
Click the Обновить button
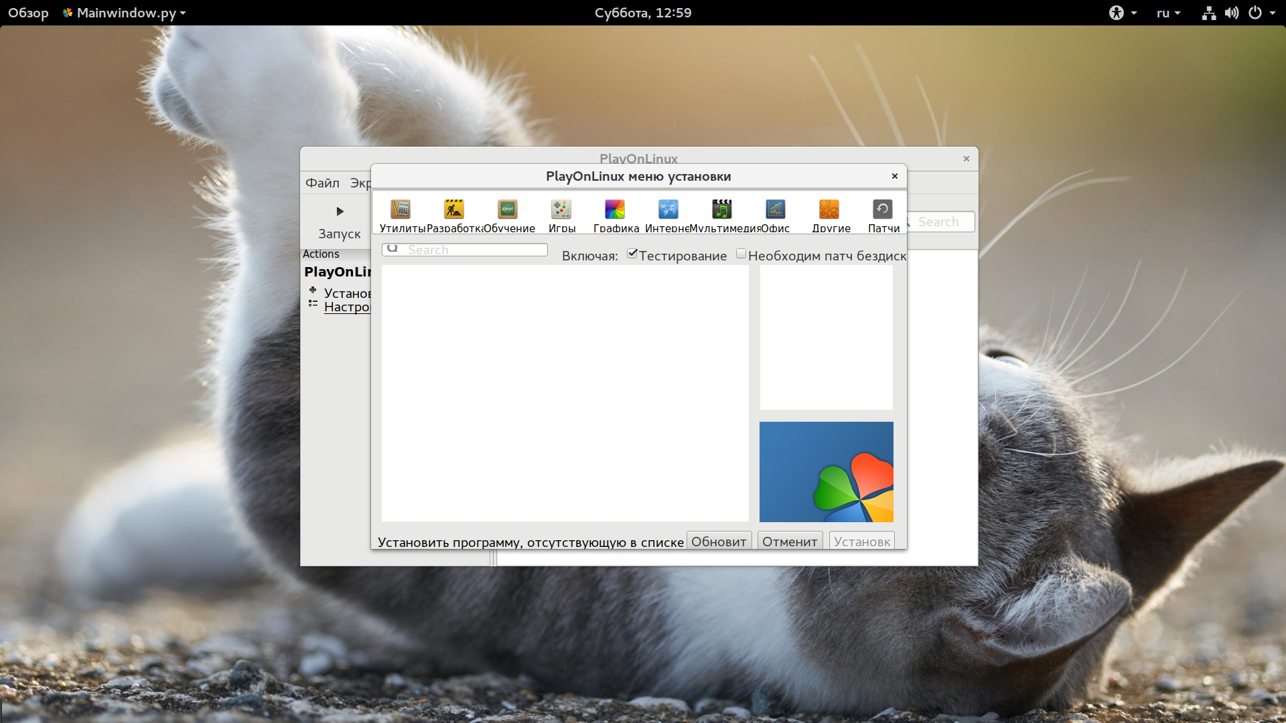tap(719, 542)
